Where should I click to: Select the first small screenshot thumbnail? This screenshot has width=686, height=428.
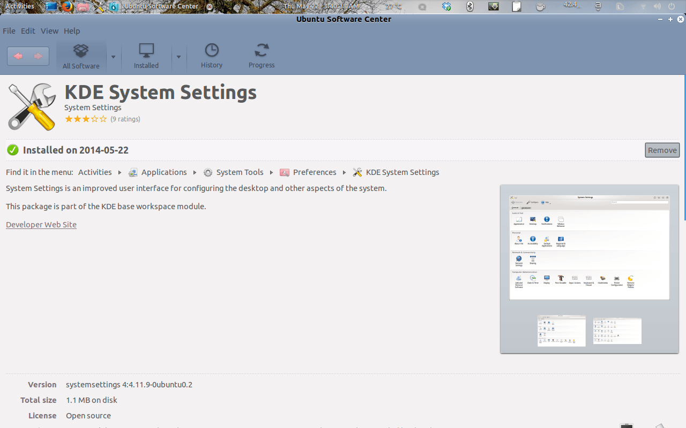click(562, 331)
